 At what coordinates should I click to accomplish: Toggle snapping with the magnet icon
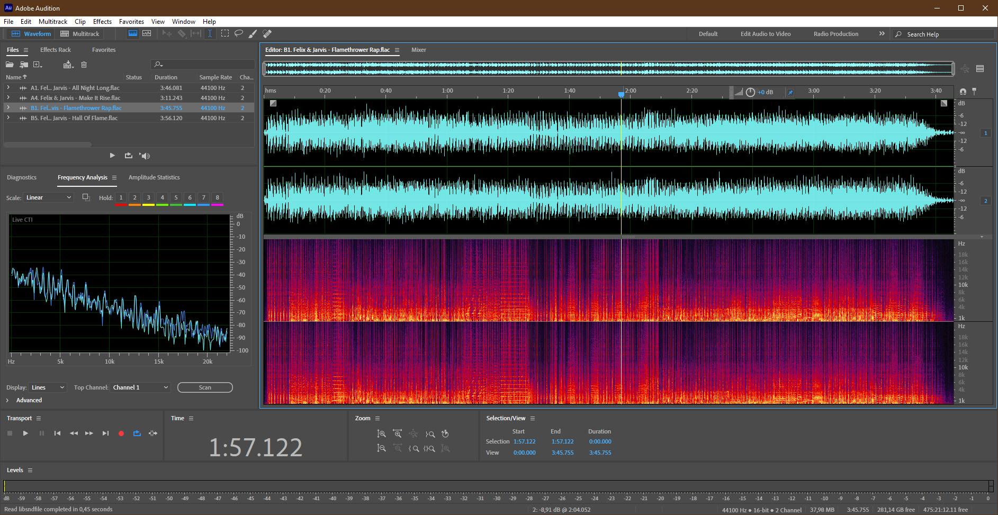(963, 92)
